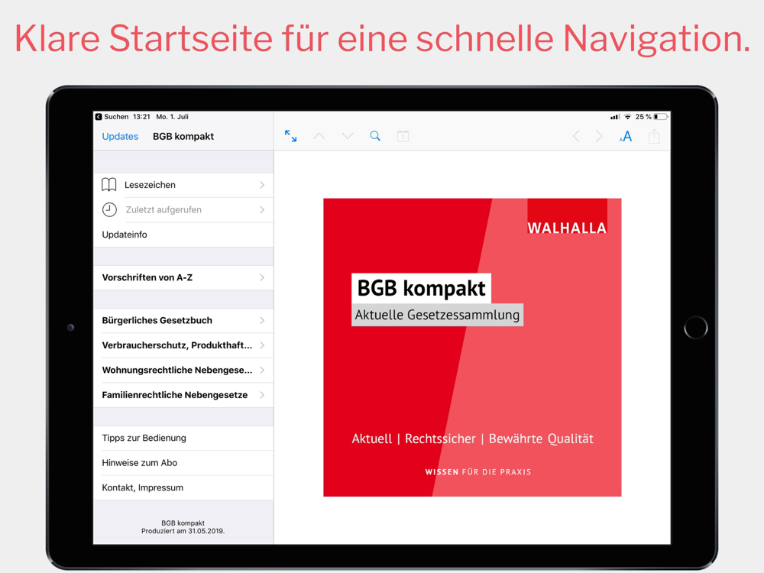Open Hinweise zum Abo
Image resolution: width=764 pixels, height=573 pixels.
pyautogui.click(x=183, y=462)
